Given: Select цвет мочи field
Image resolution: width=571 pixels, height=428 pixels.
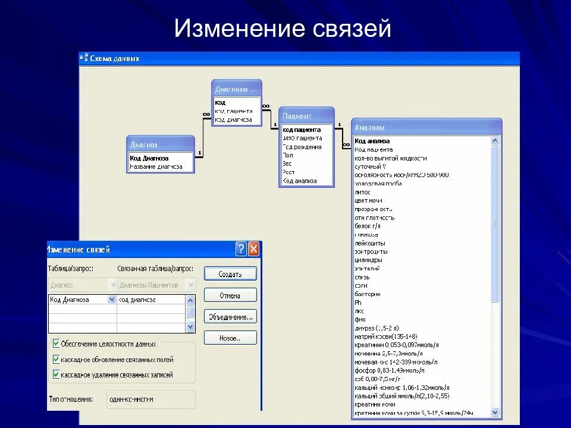Looking at the screenshot, I should (x=368, y=200).
